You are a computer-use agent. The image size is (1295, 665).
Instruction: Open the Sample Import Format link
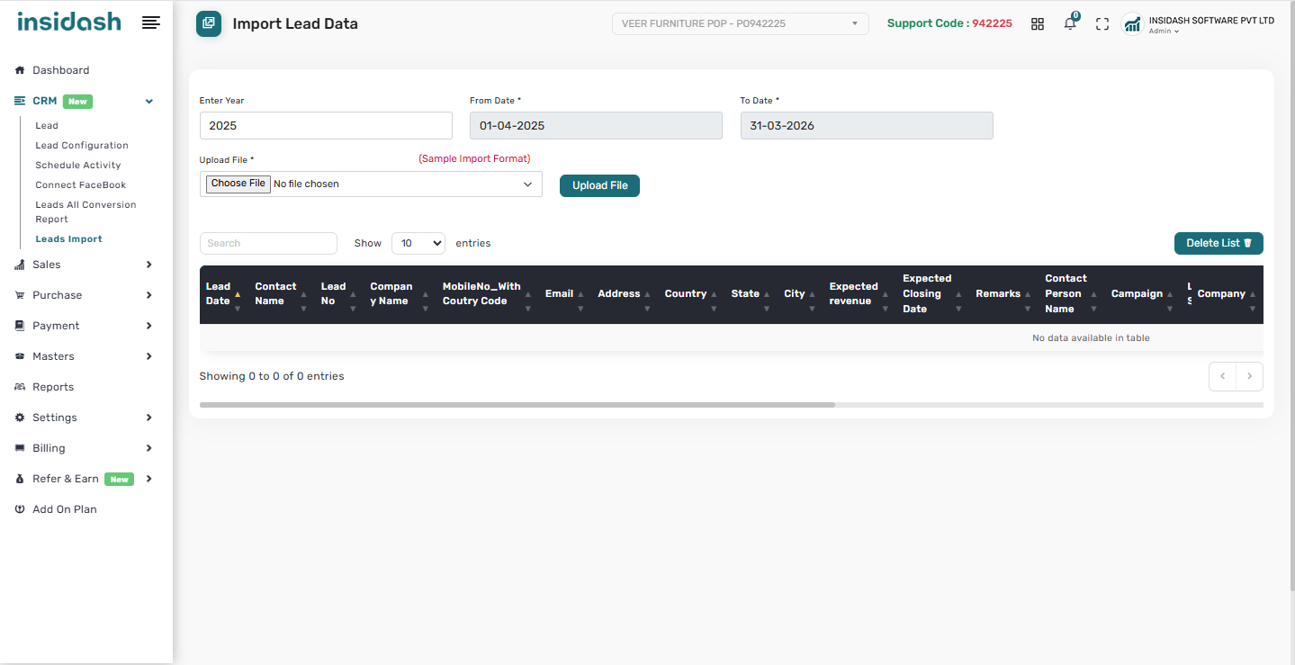474,159
